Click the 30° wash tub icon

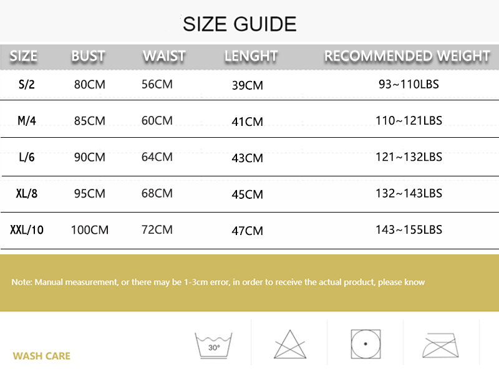coord(214,345)
